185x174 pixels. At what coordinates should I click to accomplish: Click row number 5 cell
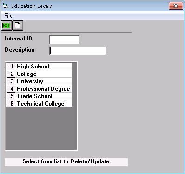tap(11, 96)
